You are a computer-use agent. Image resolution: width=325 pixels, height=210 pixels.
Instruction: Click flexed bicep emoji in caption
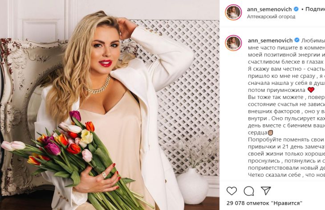click(271, 132)
